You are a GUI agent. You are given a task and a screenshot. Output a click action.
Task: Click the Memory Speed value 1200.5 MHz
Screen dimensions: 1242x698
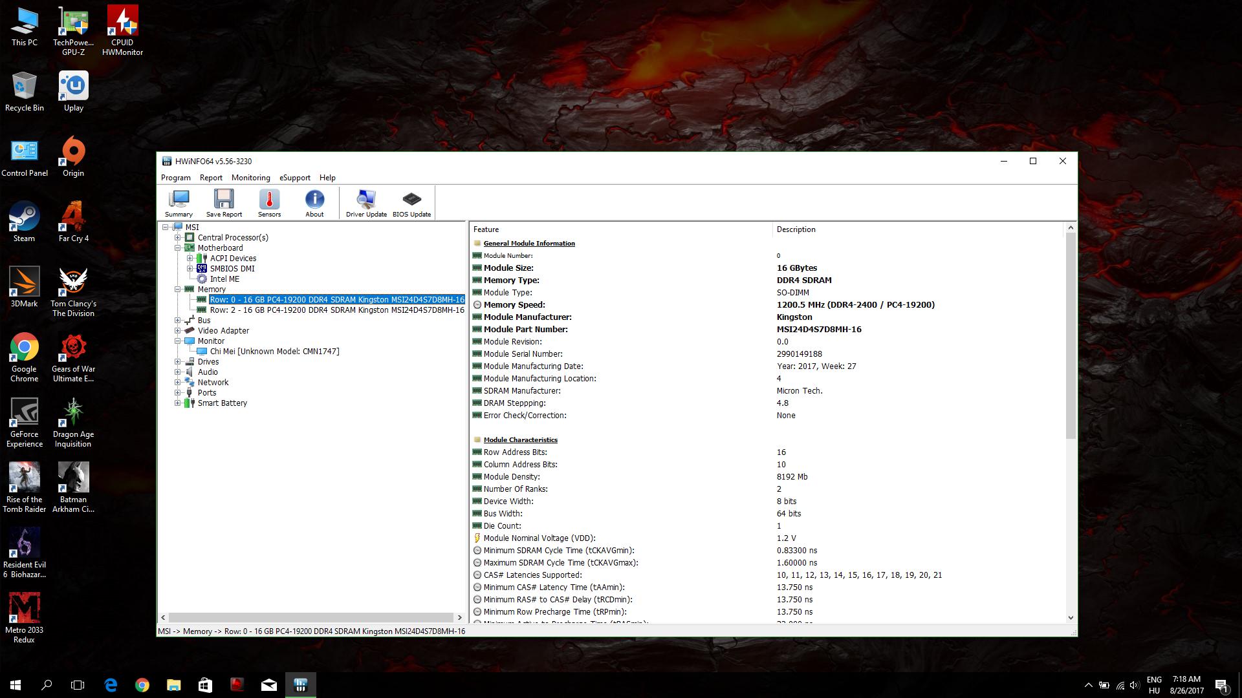click(x=855, y=304)
